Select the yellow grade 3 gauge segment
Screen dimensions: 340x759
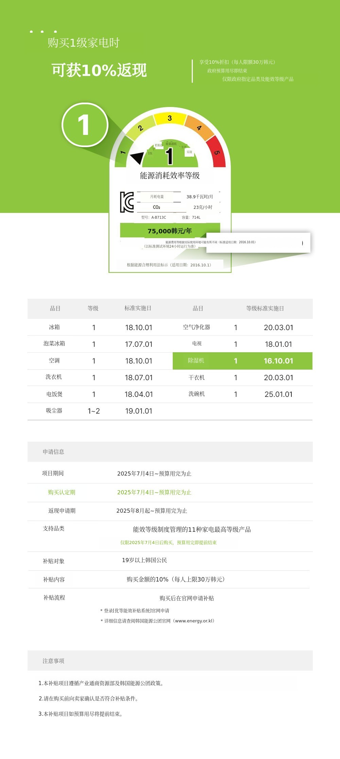tap(170, 118)
